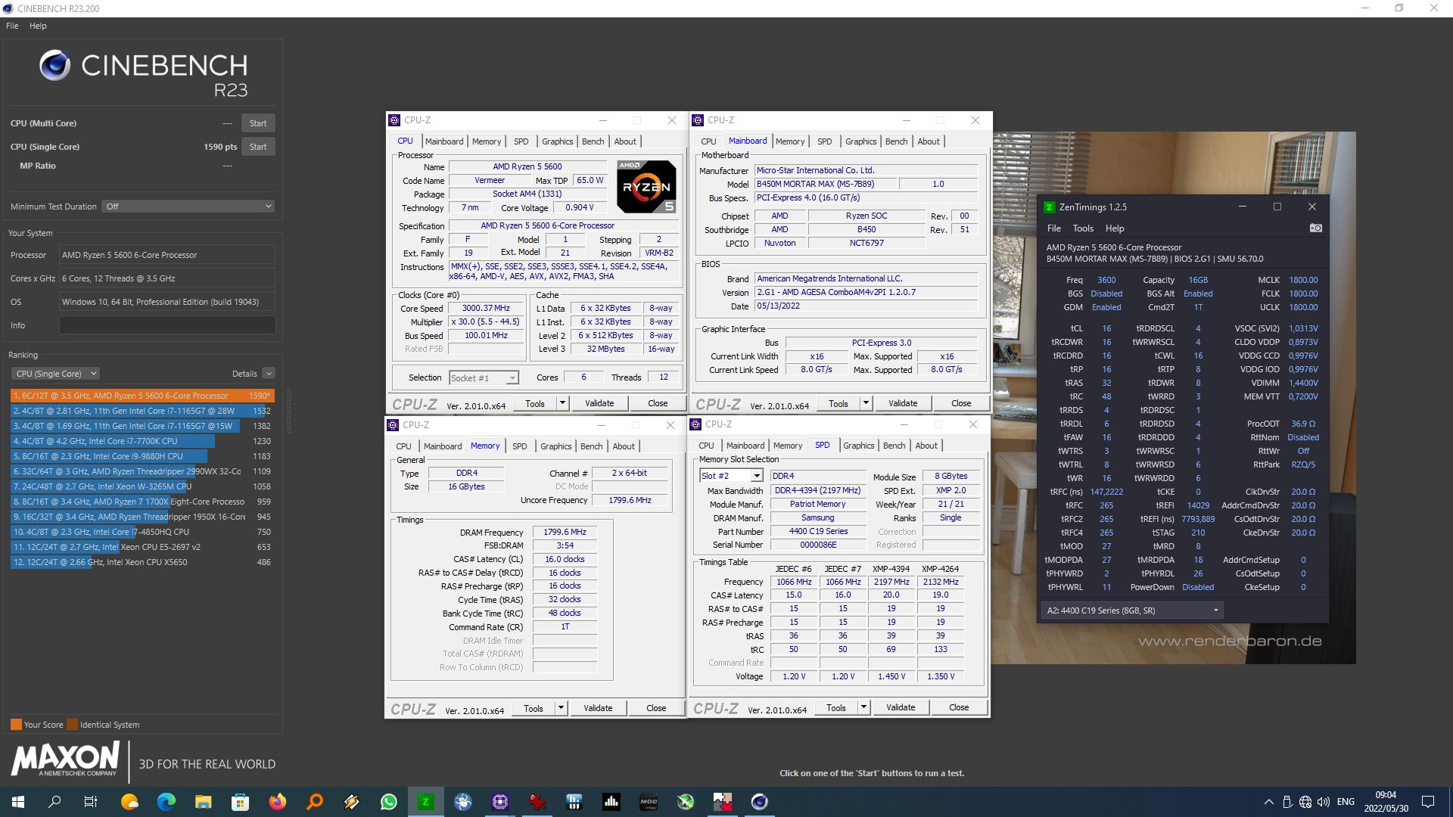Screen dimensions: 1453x817
Task: Open the orange magnifier taskbar app
Action: pos(315,802)
